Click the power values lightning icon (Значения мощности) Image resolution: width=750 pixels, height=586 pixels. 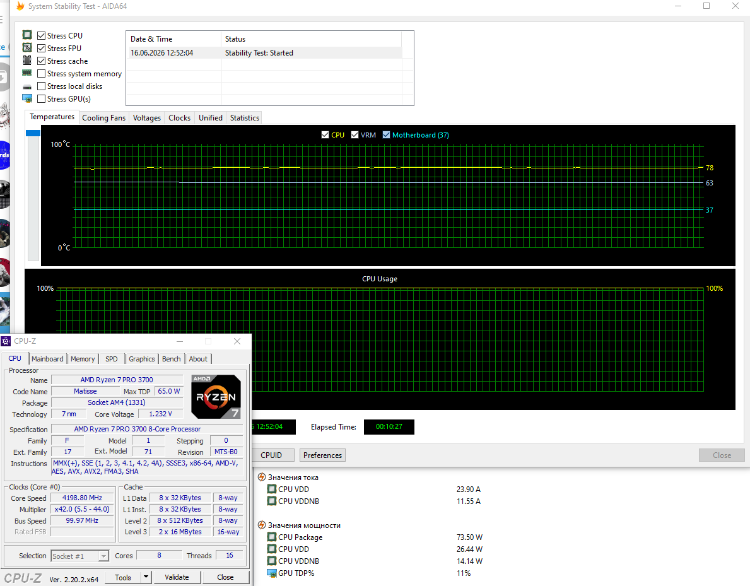(x=262, y=525)
